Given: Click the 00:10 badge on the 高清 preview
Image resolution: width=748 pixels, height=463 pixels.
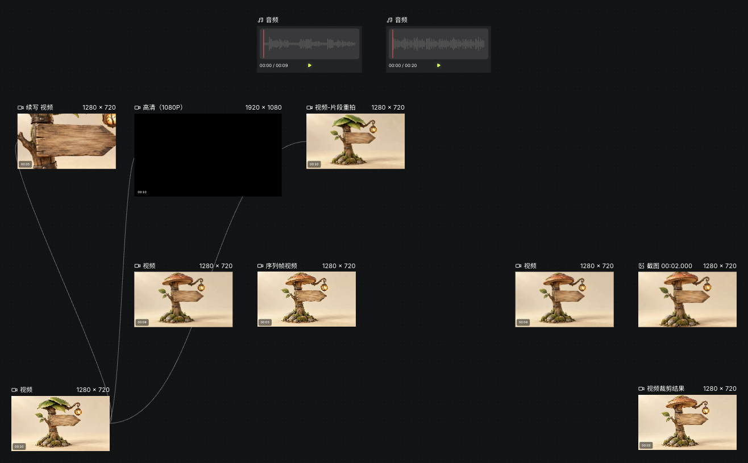Looking at the screenshot, I should (142, 192).
